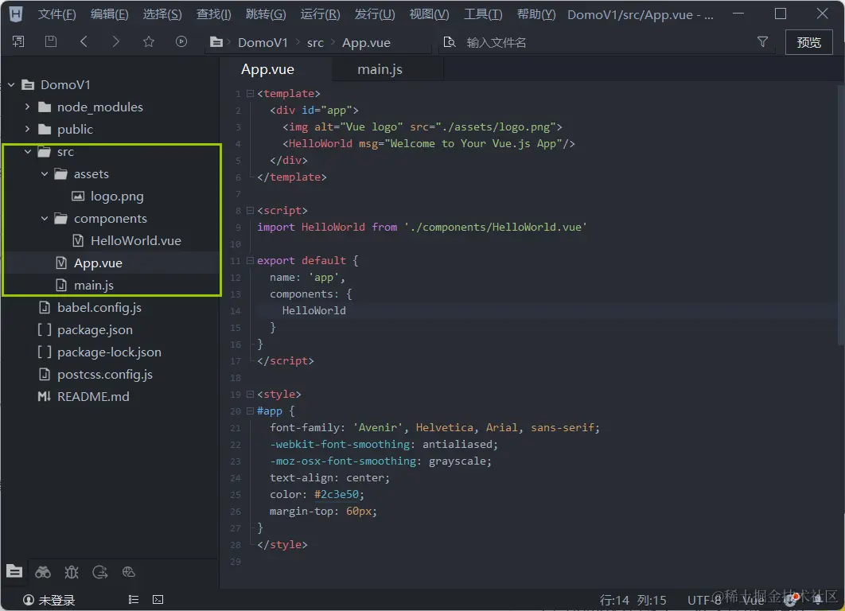Open the 查找(I) menu

214,14
